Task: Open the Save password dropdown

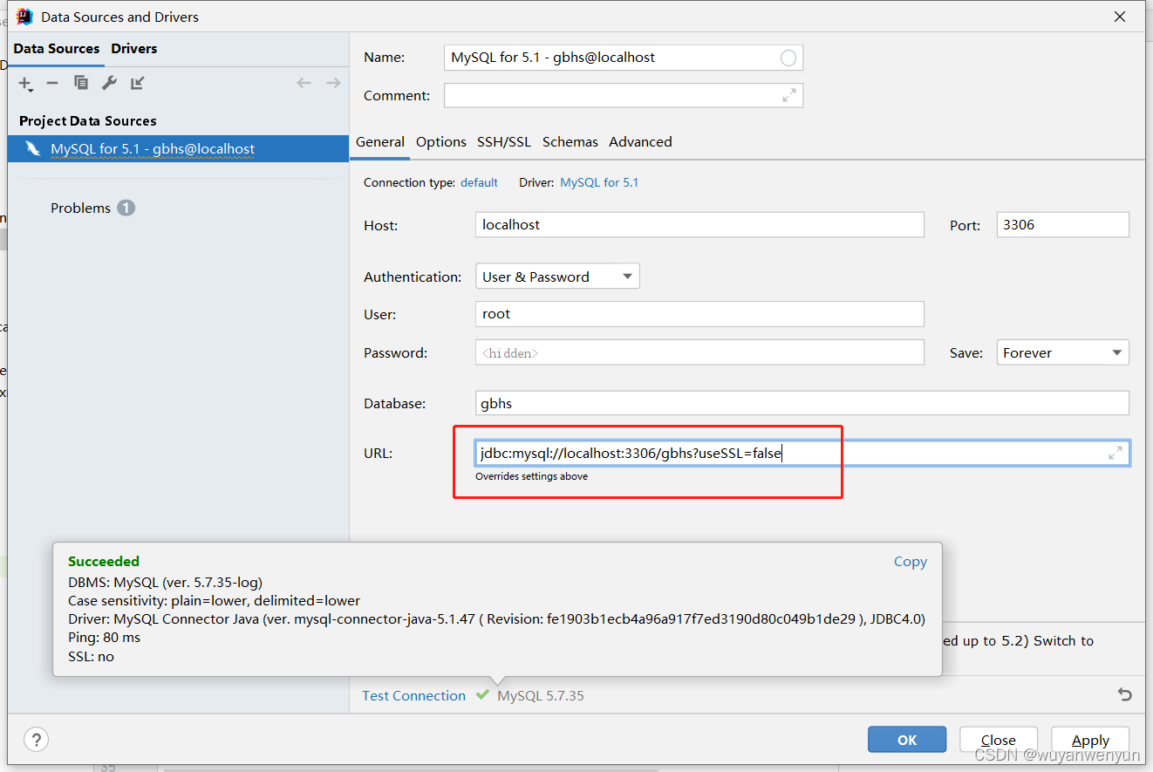Action: 1062,352
